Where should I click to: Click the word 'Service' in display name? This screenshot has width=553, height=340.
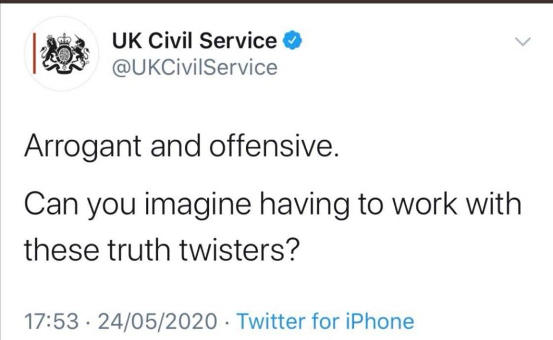click(x=238, y=40)
